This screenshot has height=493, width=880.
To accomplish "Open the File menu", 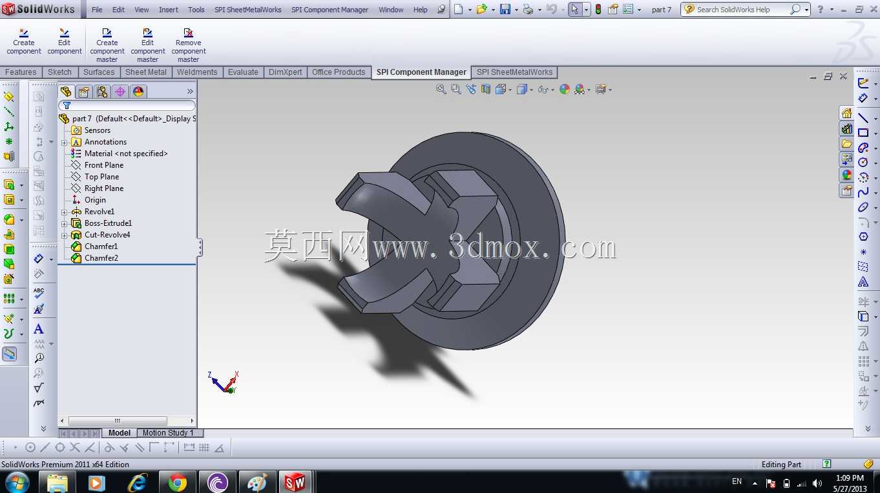I will (97, 10).
